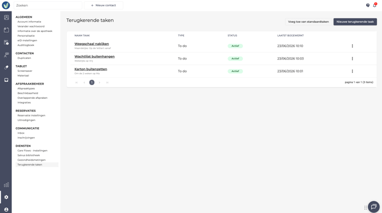
Task: Open Beschikbaarheid settings
Action: 28,93
